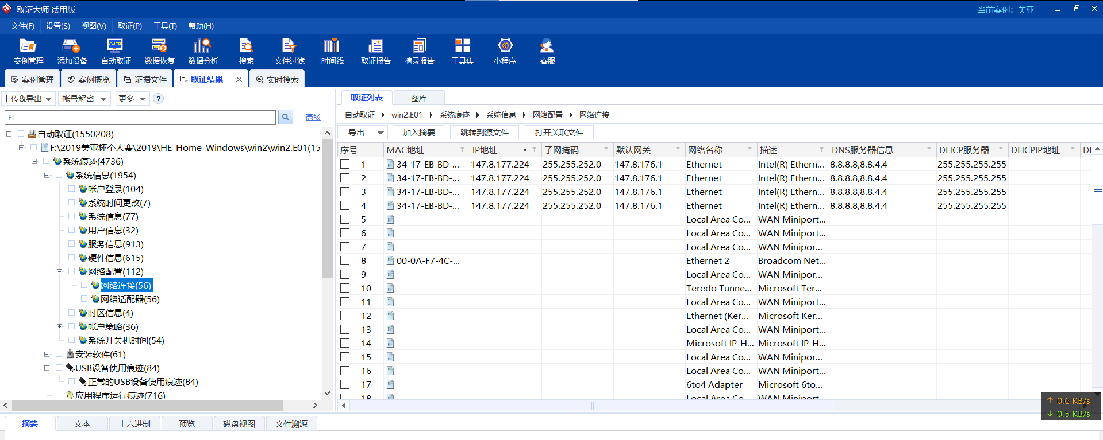Click the 摘录报告 toolbar icon

(419, 51)
